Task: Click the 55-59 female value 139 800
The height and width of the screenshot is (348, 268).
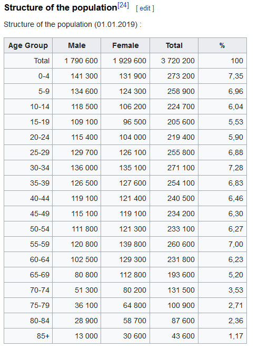Action: [125, 244]
